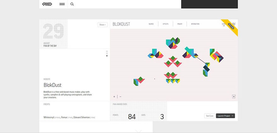Click the FWA logo in header
Image resolution: width=277 pixels, height=133 pixels.
(x=47, y=4)
